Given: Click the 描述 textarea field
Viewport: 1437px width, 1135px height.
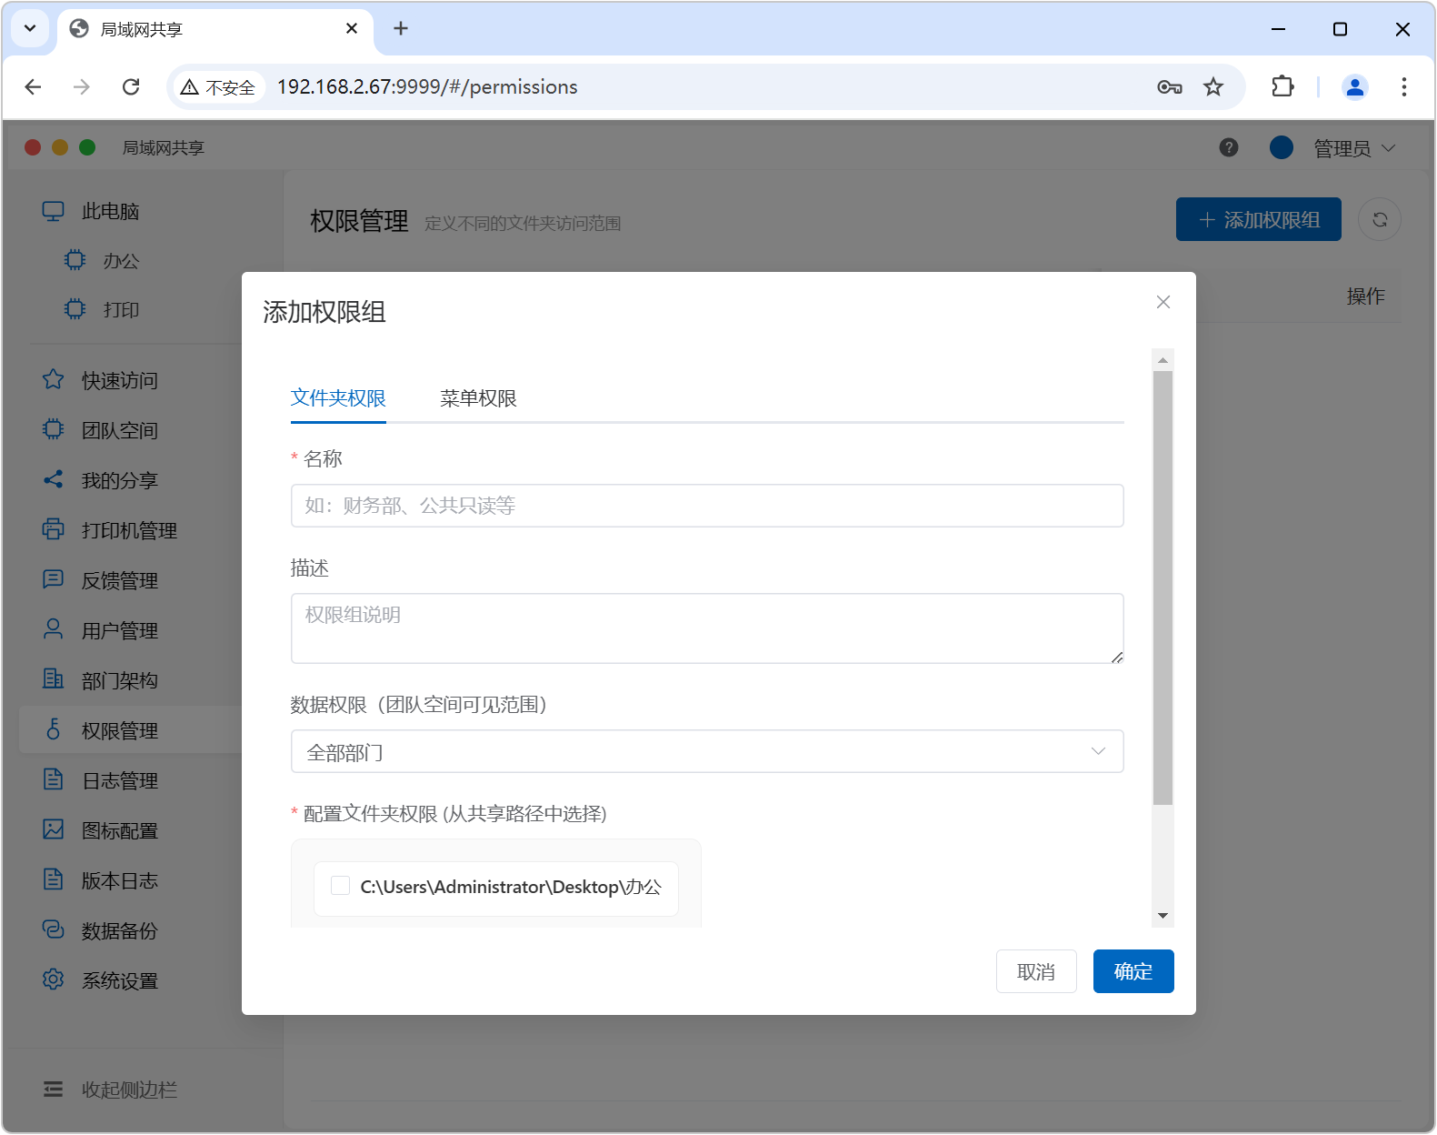Looking at the screenshot, I should coord(707,628).
